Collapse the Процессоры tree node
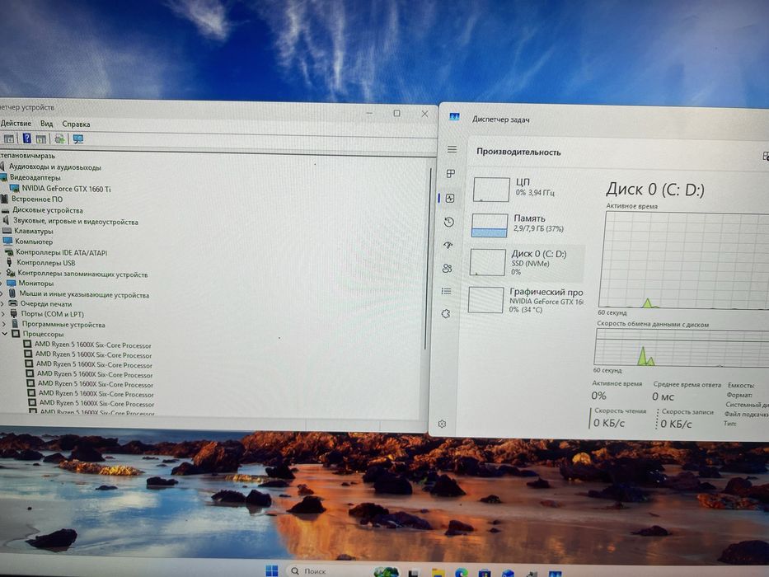 coord(4,334)
